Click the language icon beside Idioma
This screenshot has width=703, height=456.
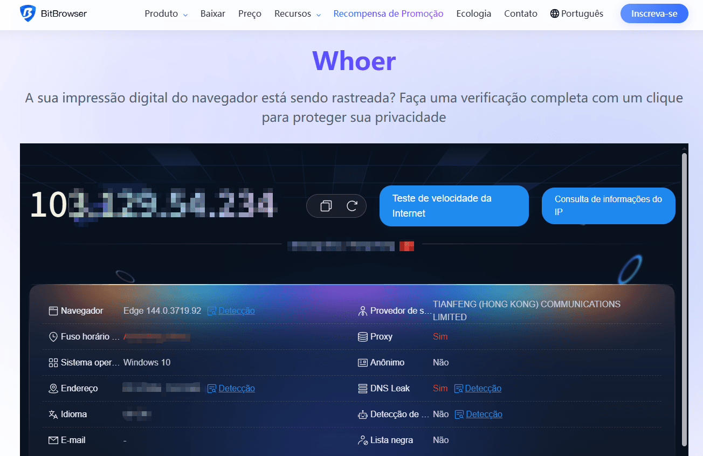52,414
